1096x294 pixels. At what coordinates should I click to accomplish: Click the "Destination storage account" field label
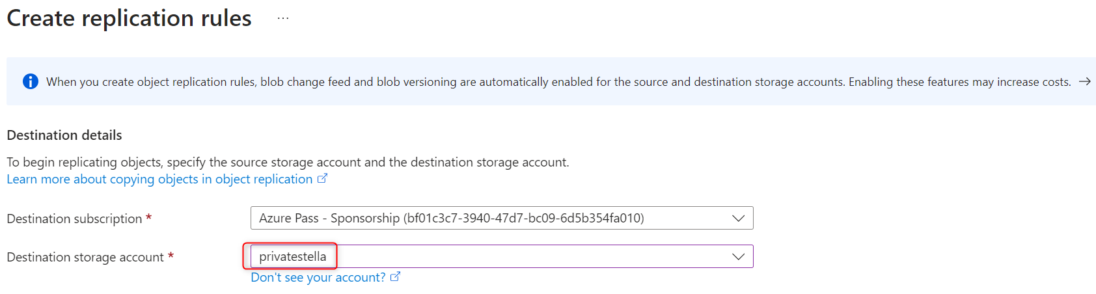85,258
